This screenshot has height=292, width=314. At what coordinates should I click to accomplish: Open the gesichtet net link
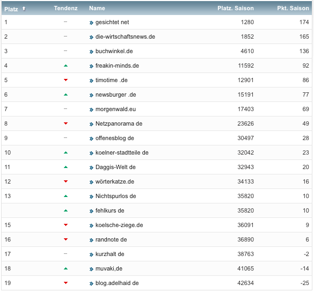(x=112, y=22)
